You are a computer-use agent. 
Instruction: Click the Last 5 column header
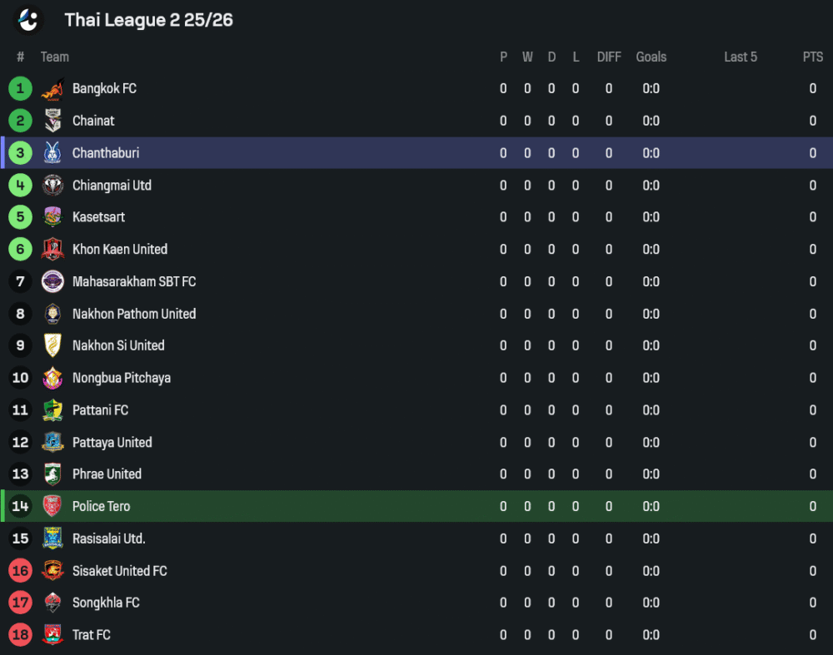point(741,57)
